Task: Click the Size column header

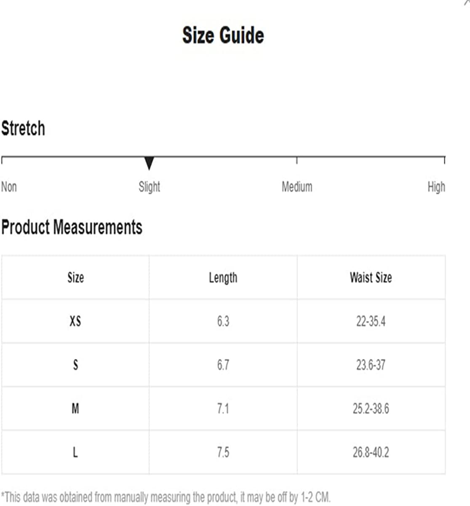Action: pyautogui.click(x=76, y=277)
